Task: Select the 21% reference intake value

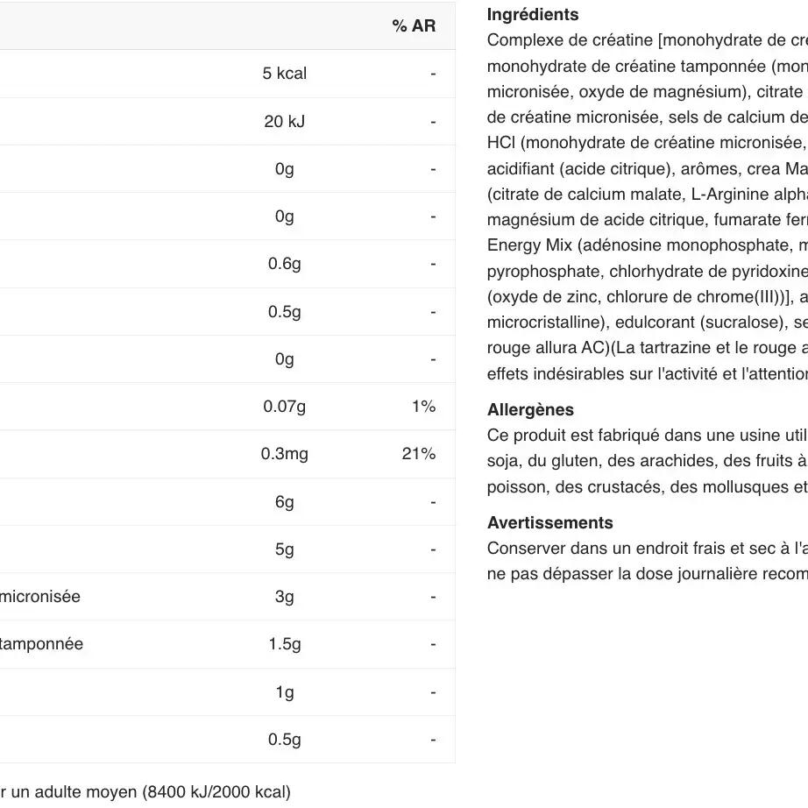Action: [x=419, y=454]
